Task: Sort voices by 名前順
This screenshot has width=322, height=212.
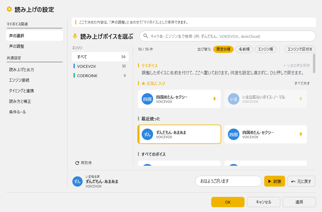Action: coord(244,49)
